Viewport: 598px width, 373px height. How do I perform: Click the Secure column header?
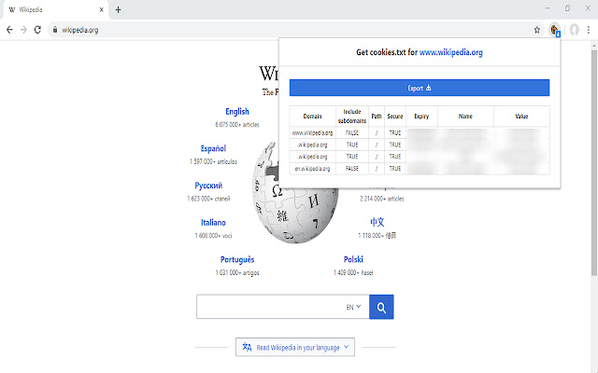[394, 117]
